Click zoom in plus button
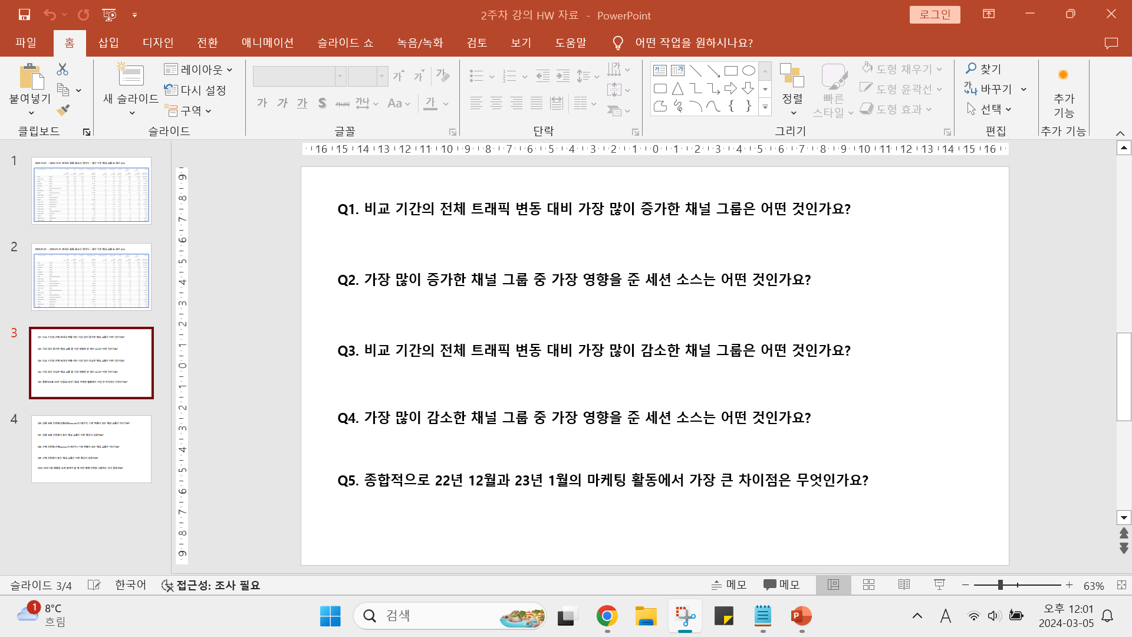Viewport: 1132px width, 637px height. (1069, 585)
